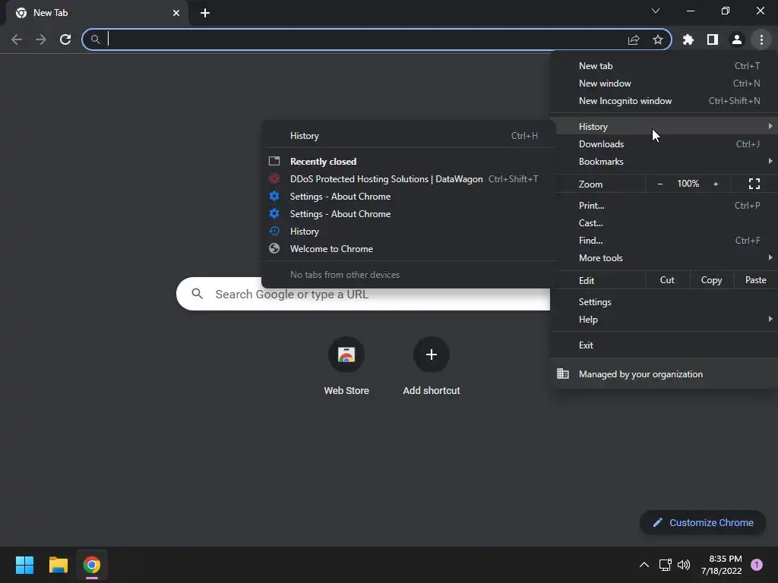Open Downloads from the menu

(x=664, y=144)
